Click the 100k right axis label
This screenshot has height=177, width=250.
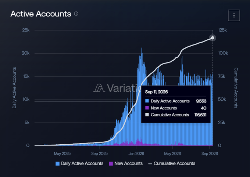pyautogui.click(x=223, y=53)
